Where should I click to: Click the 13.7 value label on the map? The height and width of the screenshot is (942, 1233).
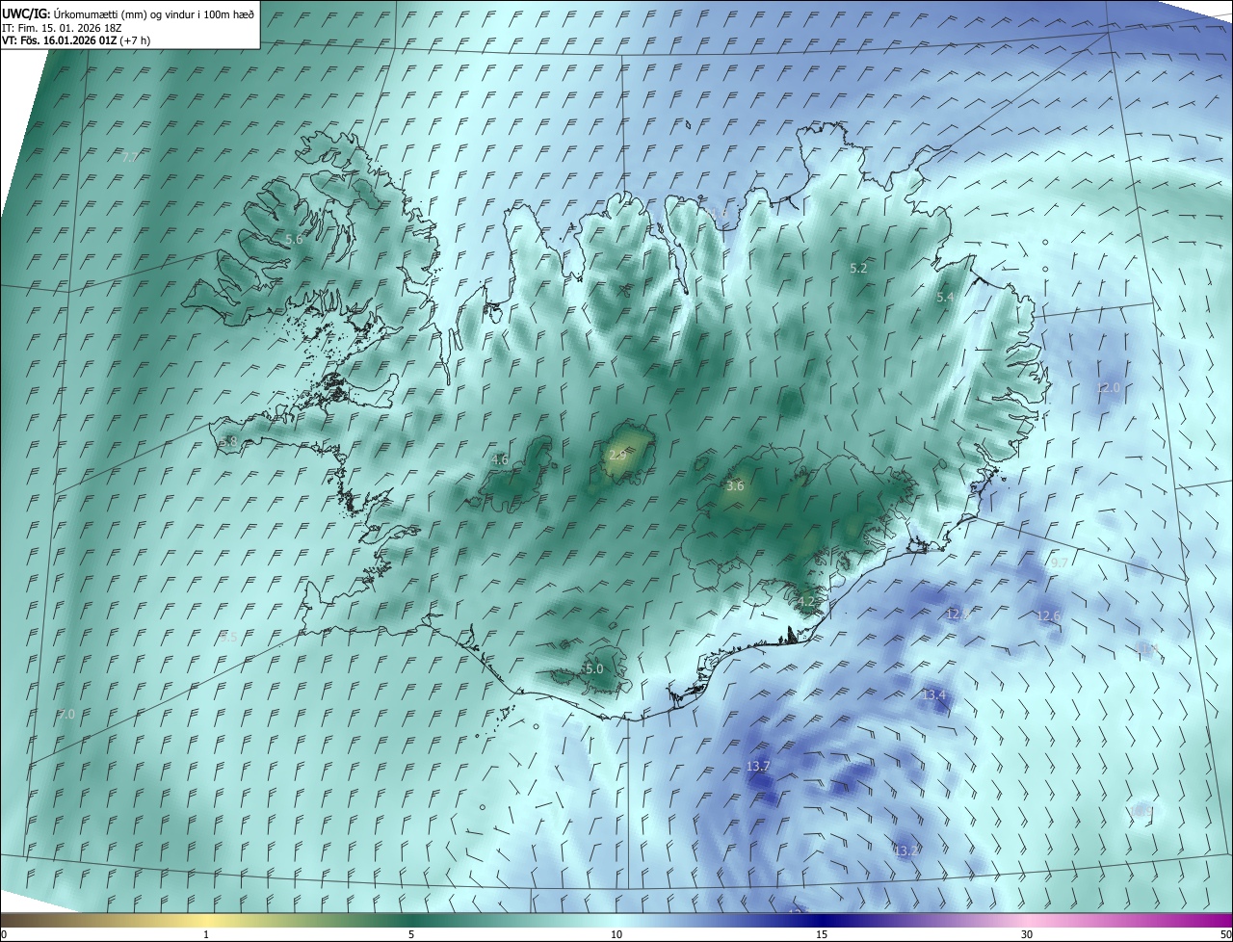coord(758,767)
